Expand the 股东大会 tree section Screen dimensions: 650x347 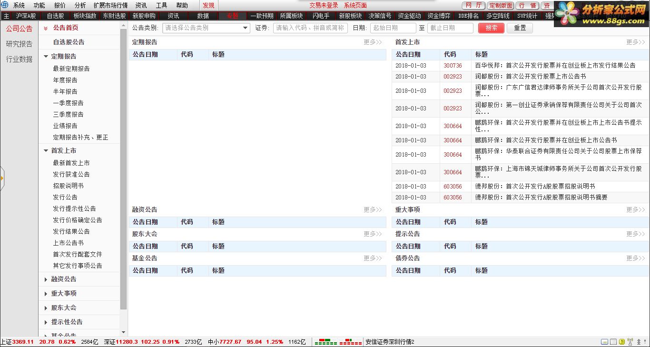click(46, 308)
